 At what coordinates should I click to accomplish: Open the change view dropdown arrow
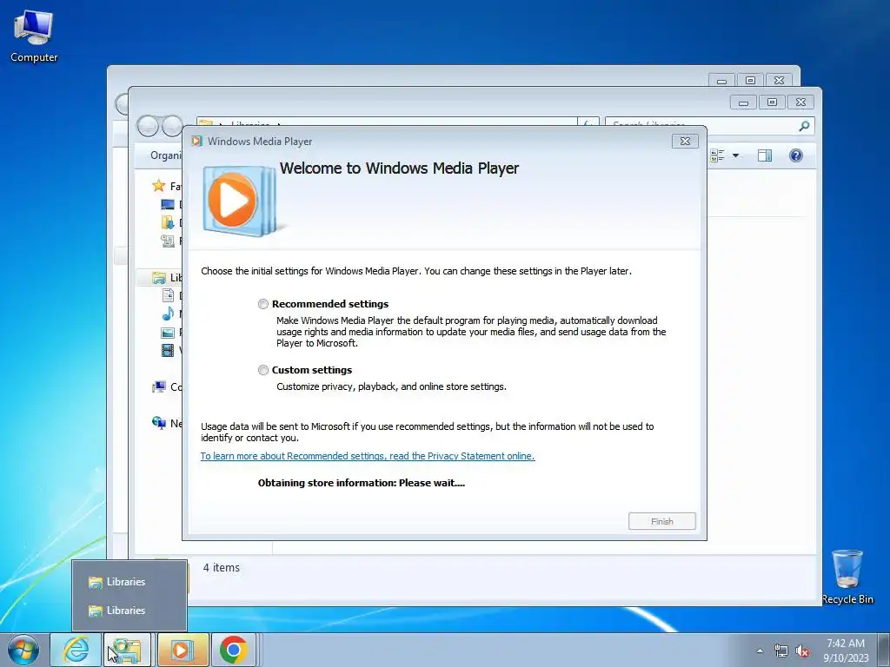pyautogui.click(x=735, y=155)
